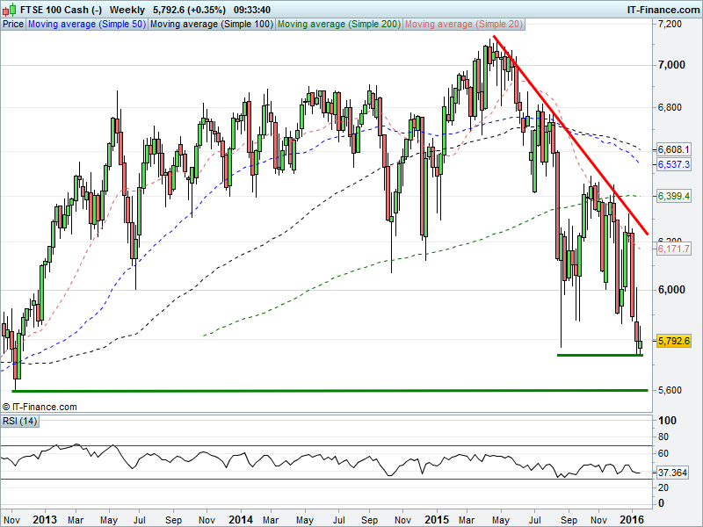Click the blue 6,537.3 value tag
This screenshot has width=703, height=527.
(674, 164)
